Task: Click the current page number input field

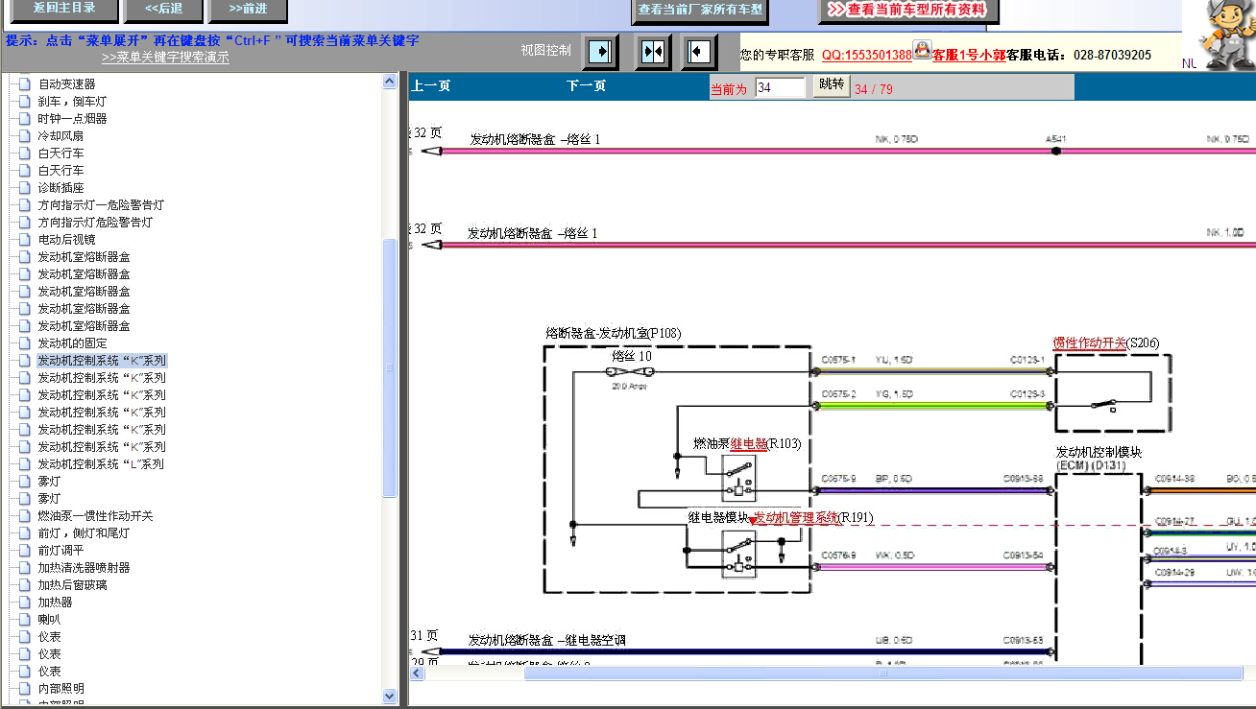Action: [x=780, y=87]
